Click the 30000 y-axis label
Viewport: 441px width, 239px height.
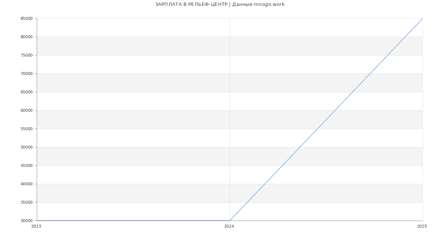click(26, 221)
